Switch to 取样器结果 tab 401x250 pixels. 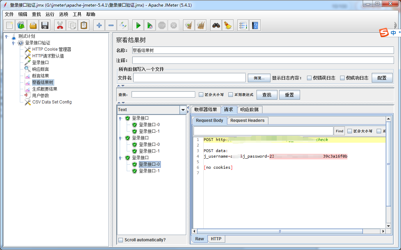point(206,110)
